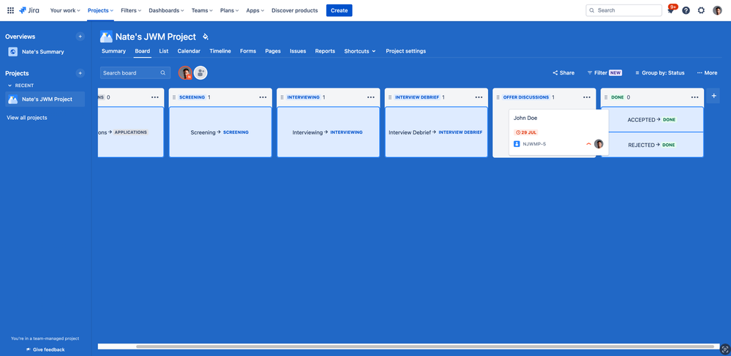Click the Jira logo
This screenshot has width=731, height=356.
click(x=29, y=10)
